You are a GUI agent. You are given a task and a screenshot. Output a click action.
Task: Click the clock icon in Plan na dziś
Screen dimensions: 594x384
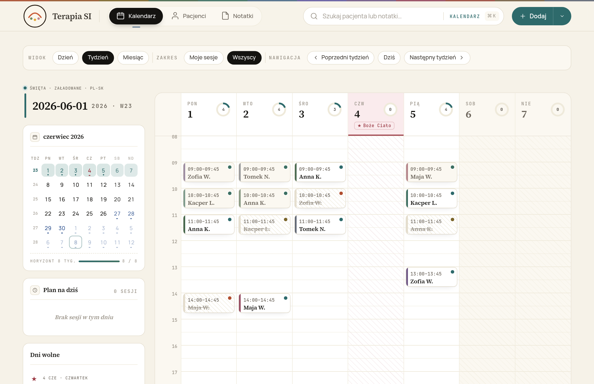pyautogui.click(x=35, y=290)
